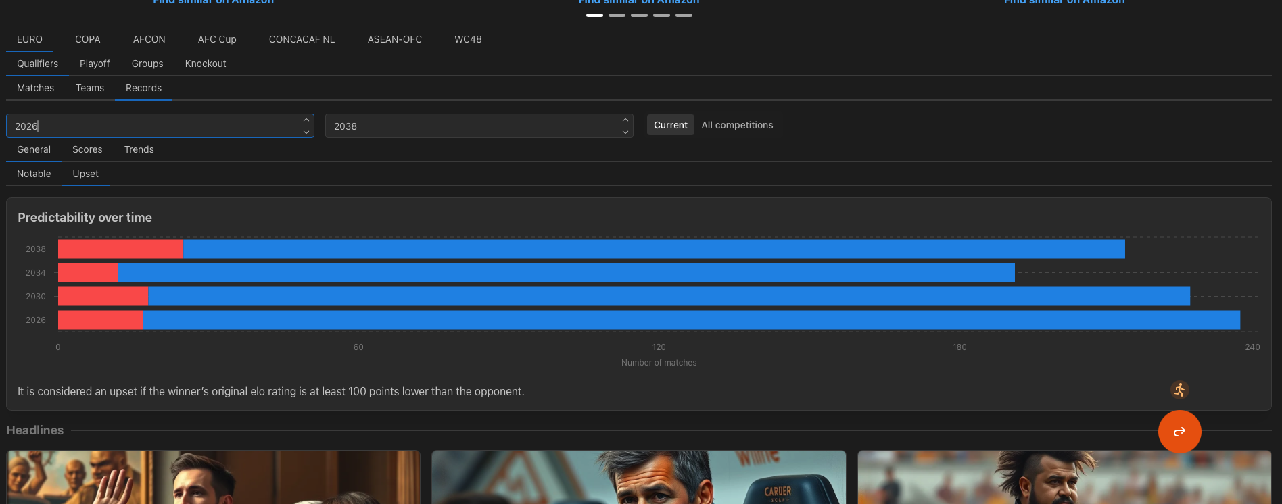Switch to the ASEAN-OFC tab
The width and height of the screenshot is (1282, 504).
(395, 39)
